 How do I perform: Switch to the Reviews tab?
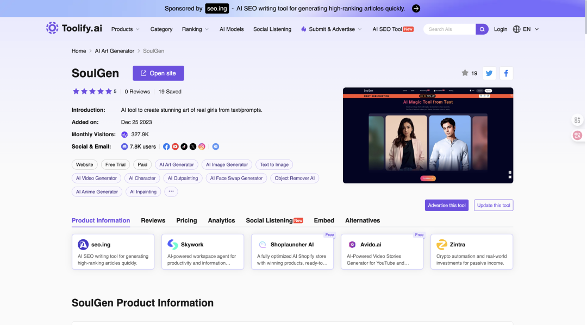(x=153, y=220)
